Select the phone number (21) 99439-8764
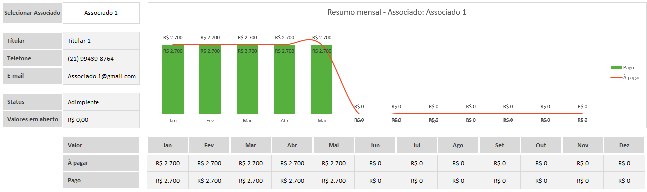The image size is (647, 192). [x=101, y=58]
